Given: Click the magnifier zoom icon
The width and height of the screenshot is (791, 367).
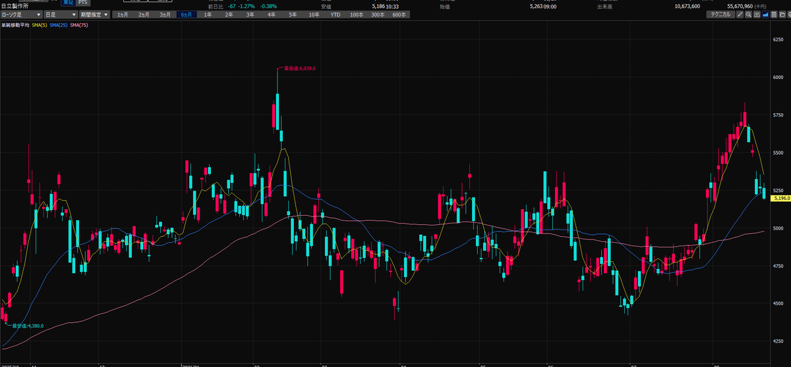Looking at the screenshot, I should 748,14.
